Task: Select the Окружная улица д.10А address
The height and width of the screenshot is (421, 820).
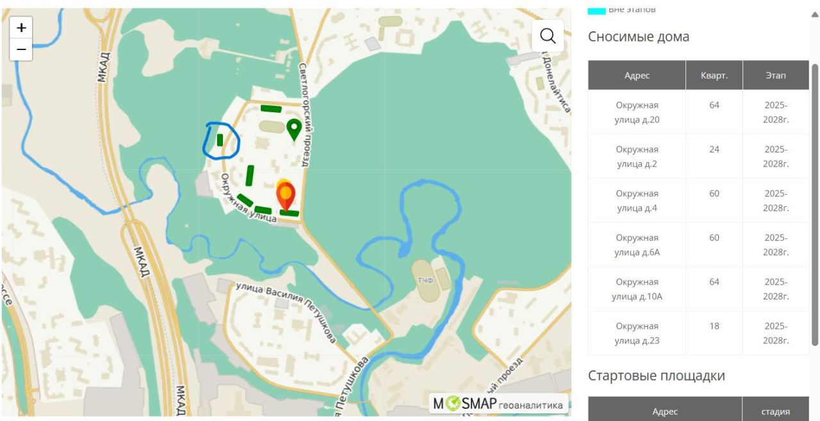Action: click(637, 289)
